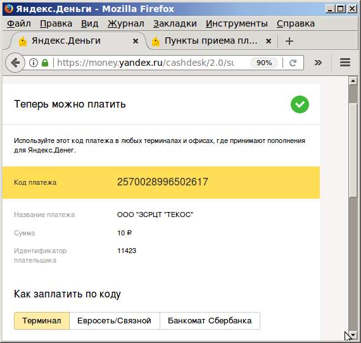Click the green padlock security icon
This screenshot has height=343, width=361.
coord(45,63)
